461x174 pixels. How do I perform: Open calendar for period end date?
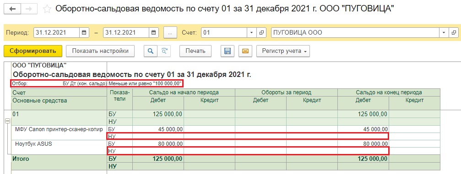pos(154,33)
